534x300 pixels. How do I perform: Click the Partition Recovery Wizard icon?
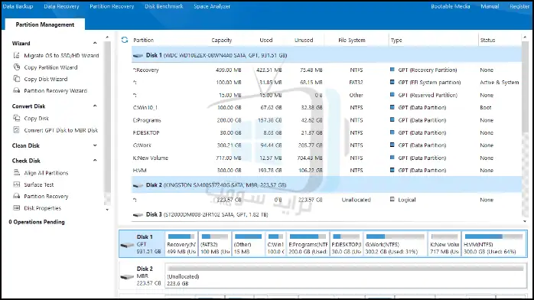(16, 90)
